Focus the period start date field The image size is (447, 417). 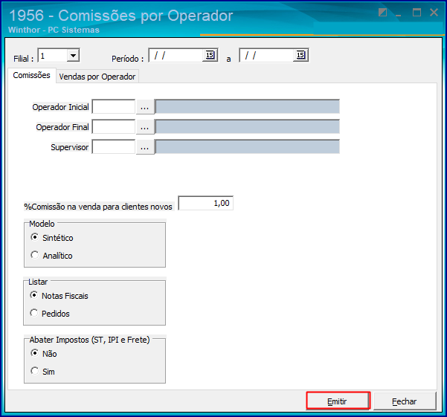pos(177,55)
